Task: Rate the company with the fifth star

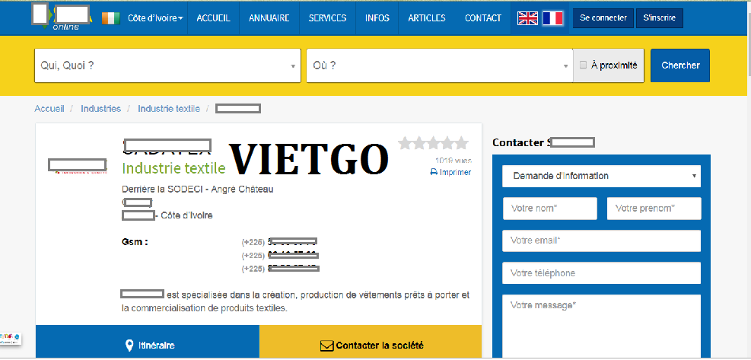Action: 461,143
